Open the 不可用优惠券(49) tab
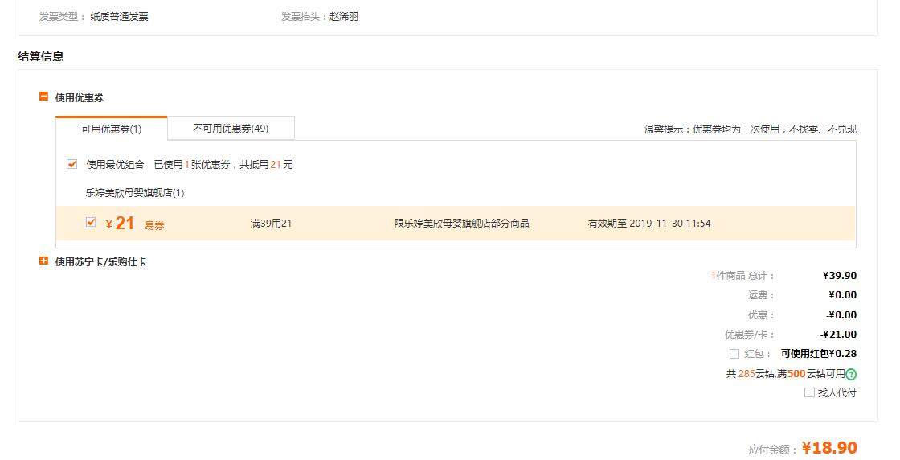Screen dimensions: 900x460 [231, 129]
